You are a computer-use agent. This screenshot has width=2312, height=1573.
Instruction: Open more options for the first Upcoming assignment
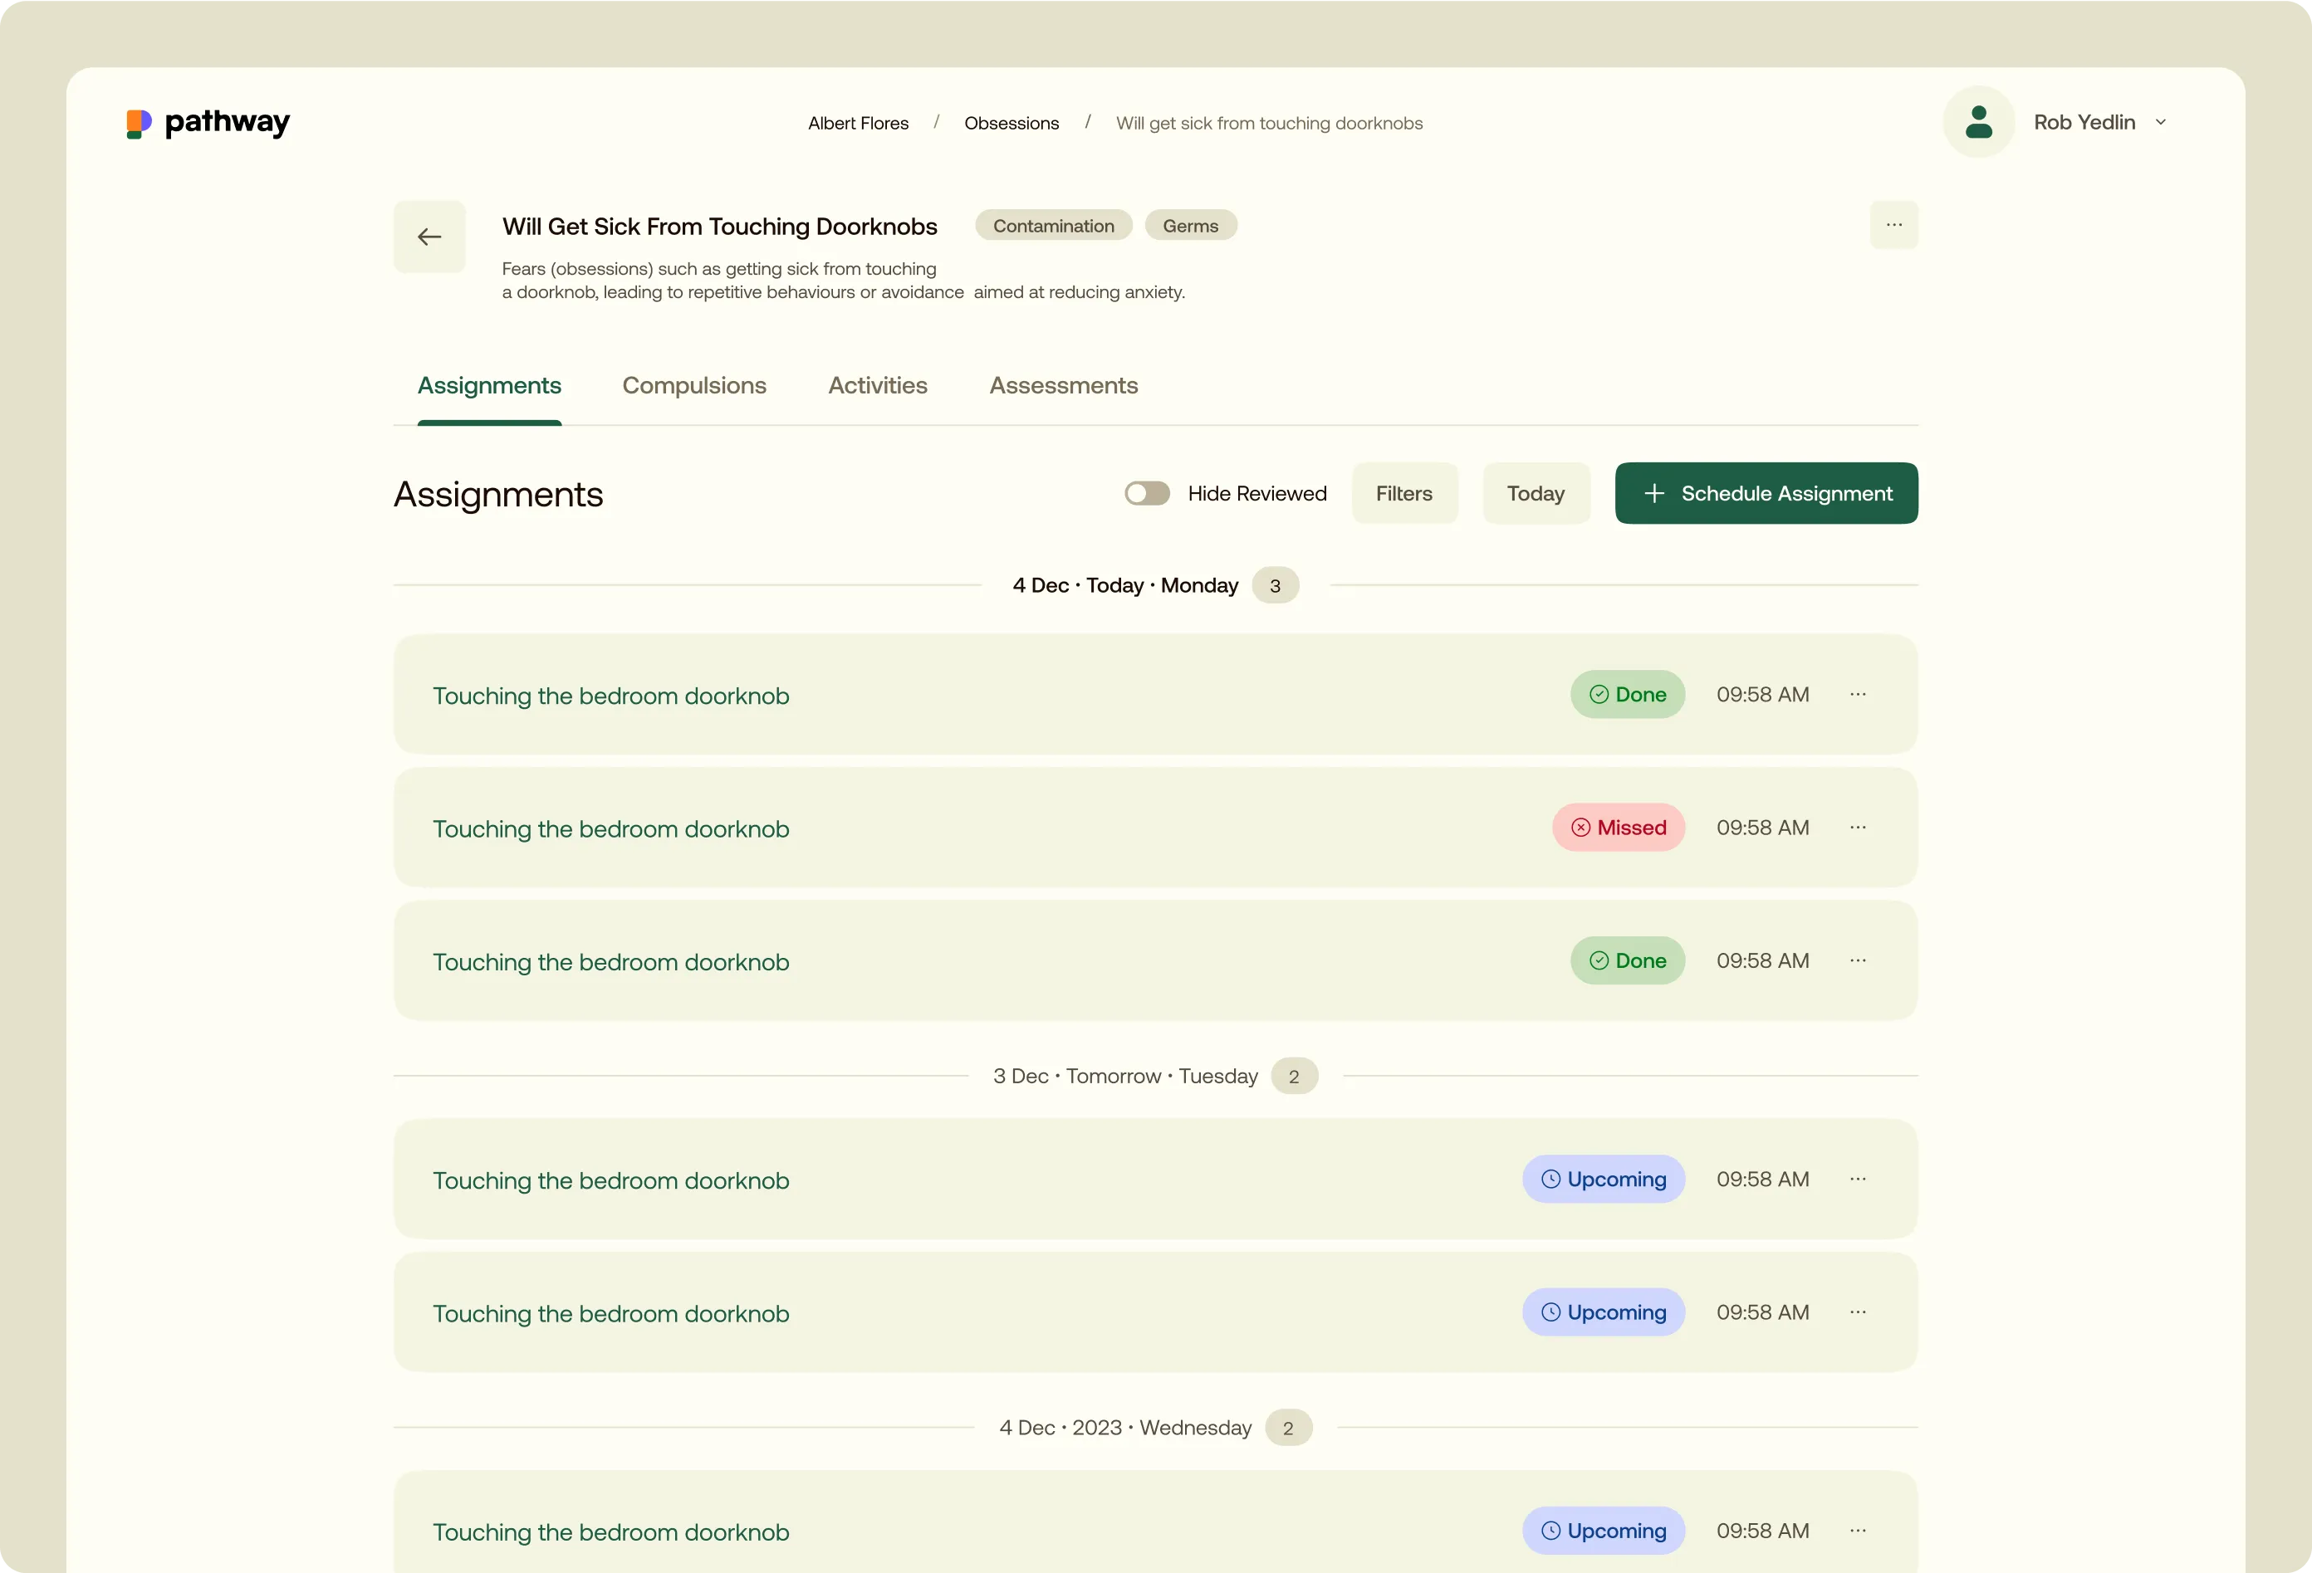pyautogui.click(x=1858, y=1180)
